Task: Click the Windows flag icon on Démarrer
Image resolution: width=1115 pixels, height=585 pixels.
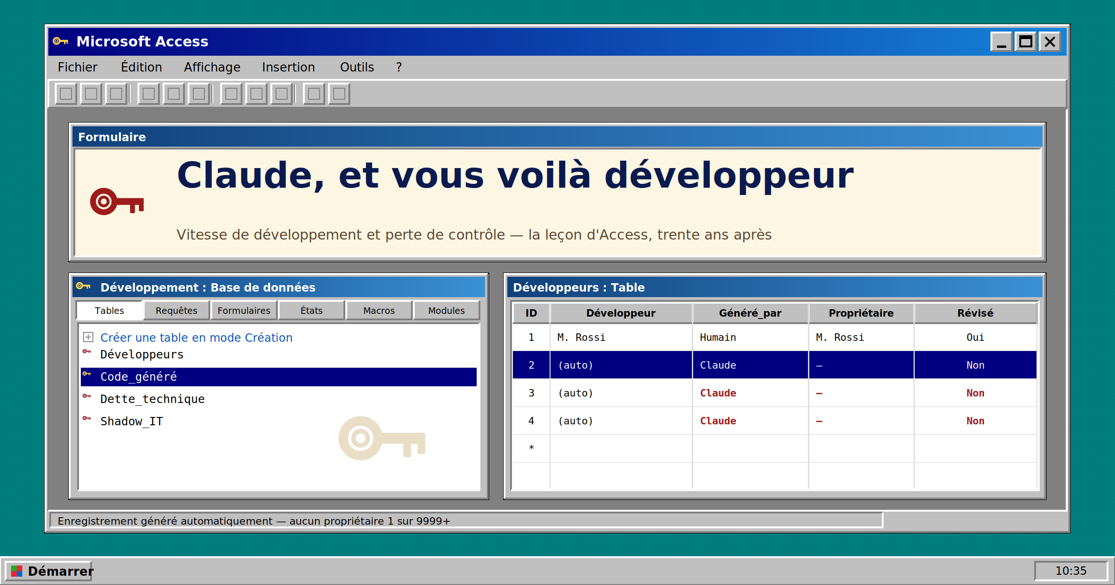Action: (17, 571)
